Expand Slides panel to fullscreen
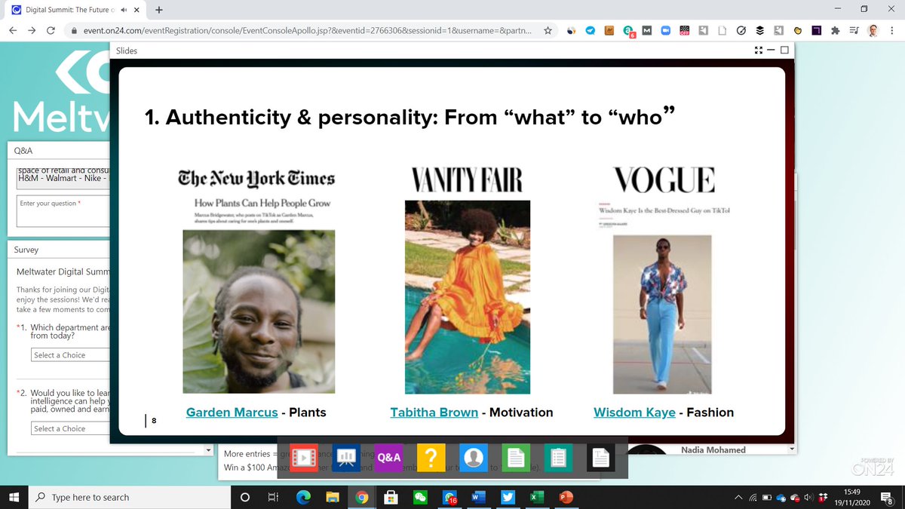The height and width of the screenshot is (509, 905). (758, 51)
